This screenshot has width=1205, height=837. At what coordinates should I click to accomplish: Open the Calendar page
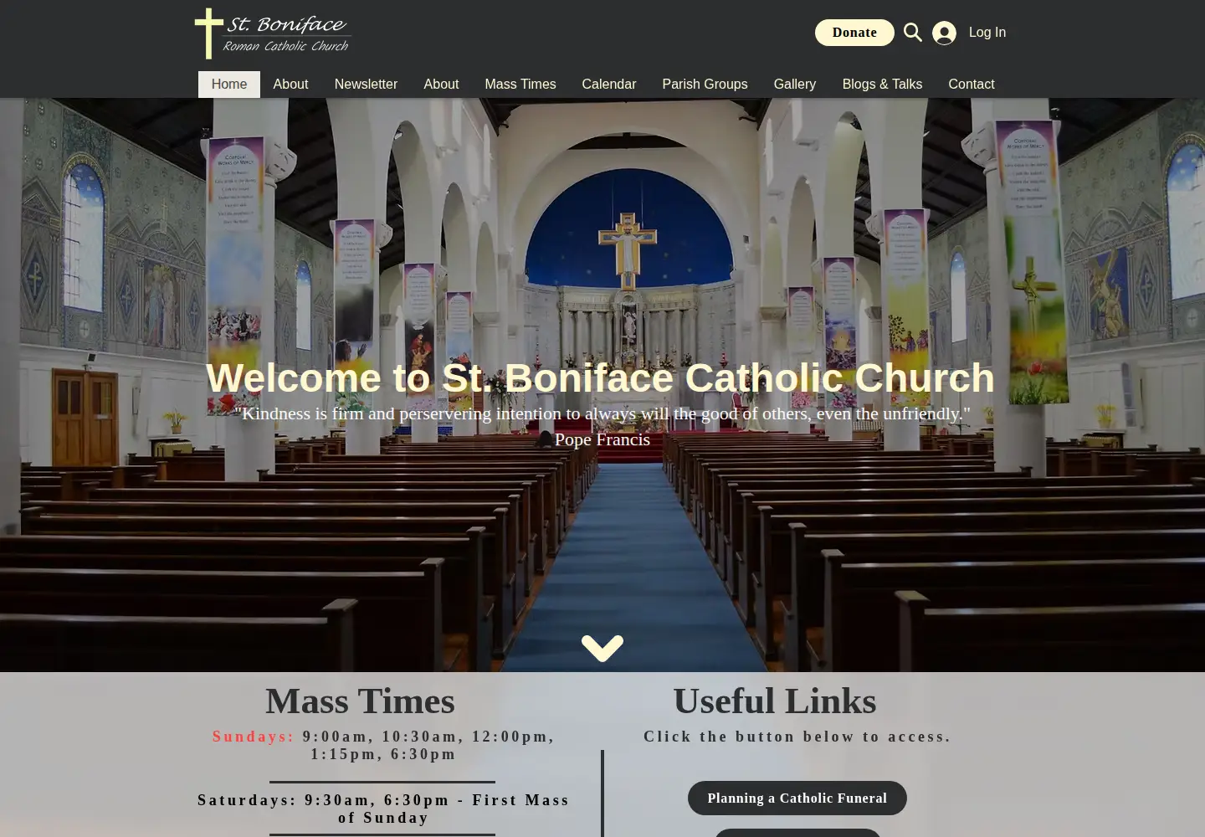click(609, 85)
